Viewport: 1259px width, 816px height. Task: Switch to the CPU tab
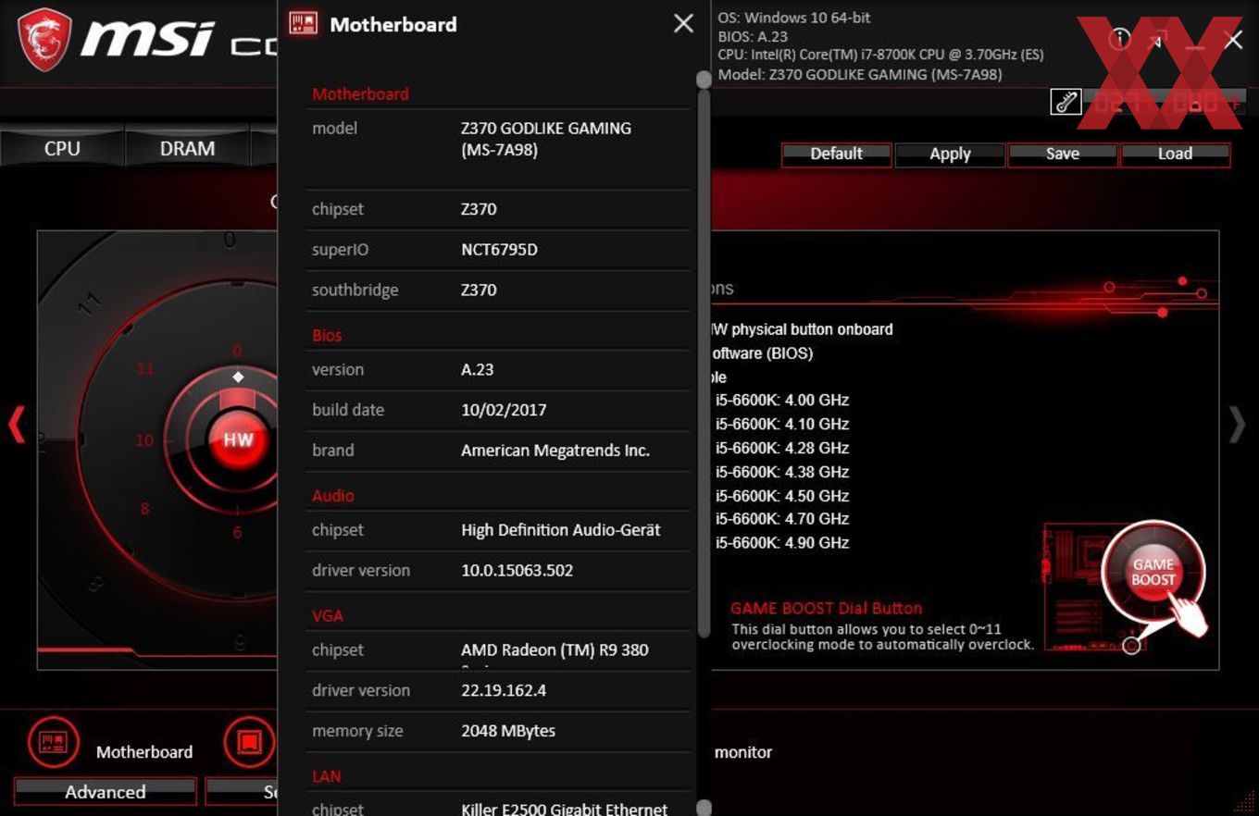(62, 149)
